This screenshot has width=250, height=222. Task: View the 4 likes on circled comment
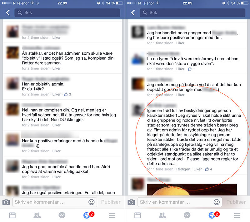pos(209,169)
